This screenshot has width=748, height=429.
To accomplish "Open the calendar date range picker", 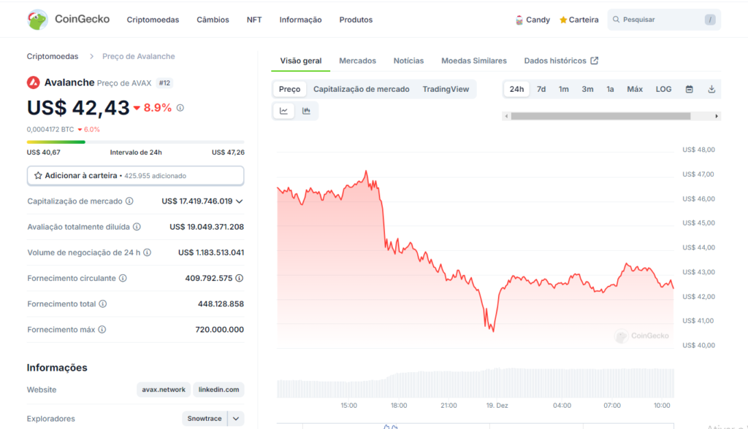I will 690,89.
